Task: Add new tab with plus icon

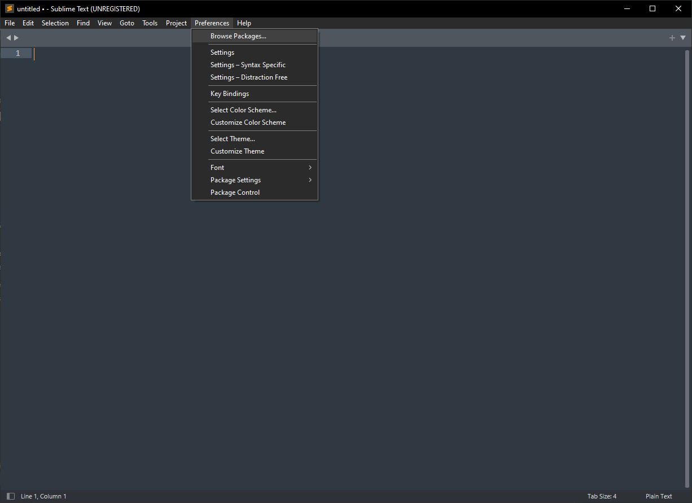Action: point(672,38)
